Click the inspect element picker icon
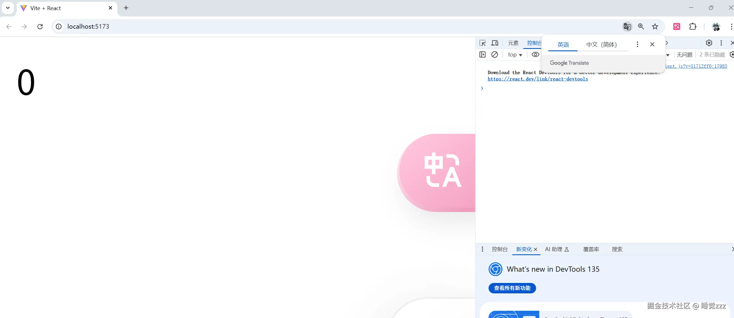Screen dimensions: 734x318 [x=482, y=43]
